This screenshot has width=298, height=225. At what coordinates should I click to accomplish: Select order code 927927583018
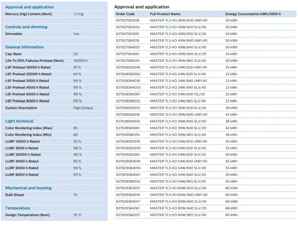[127, 20]
